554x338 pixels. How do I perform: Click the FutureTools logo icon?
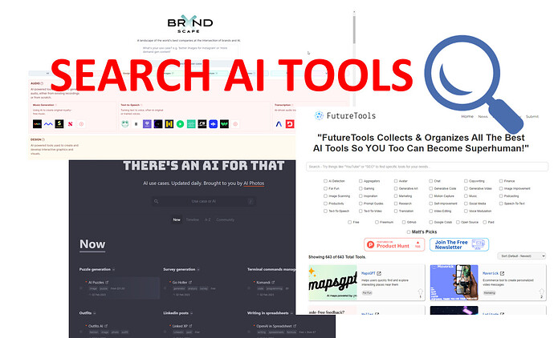(x=319, y=115)
